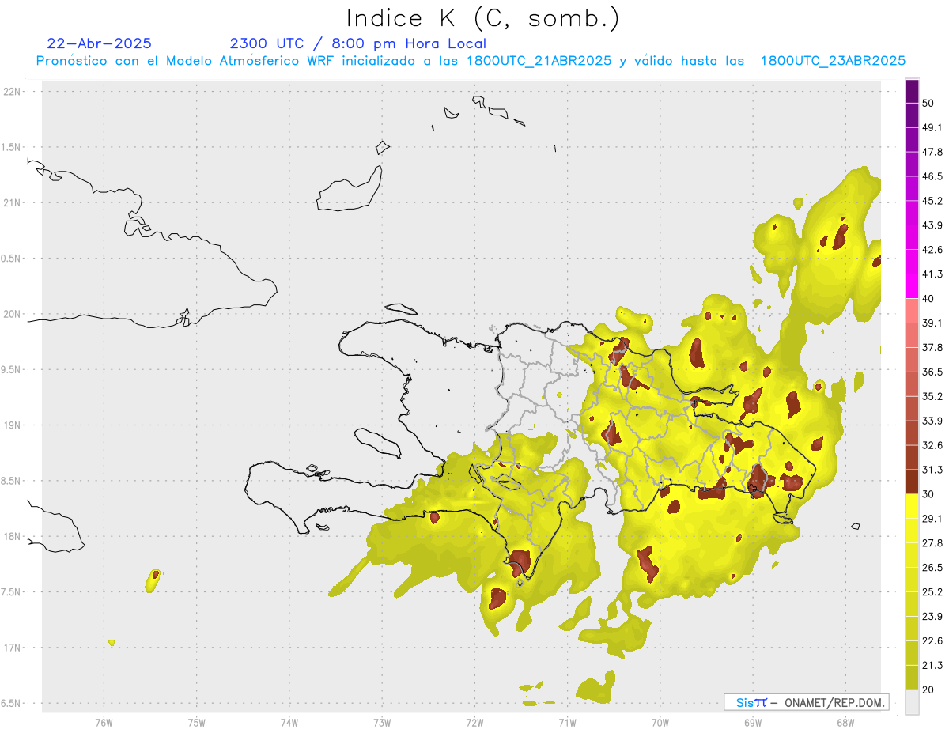Click the 'Pronóstico con el Modelo Atmosférico WRF' line
This screenshot has height=733, width=949.
pos(471,61)
